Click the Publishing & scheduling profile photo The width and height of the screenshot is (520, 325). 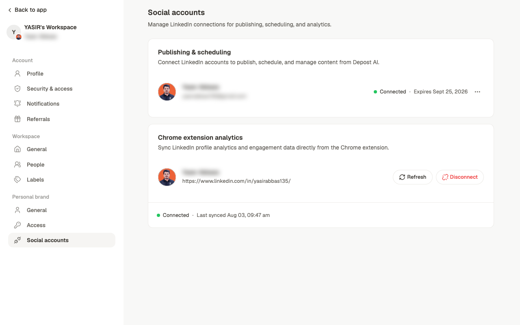167,92
